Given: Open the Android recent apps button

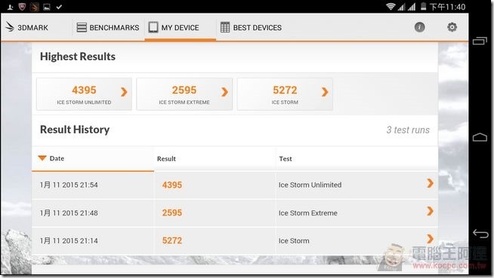Looking at the screenshot, I should coord(480,41).
